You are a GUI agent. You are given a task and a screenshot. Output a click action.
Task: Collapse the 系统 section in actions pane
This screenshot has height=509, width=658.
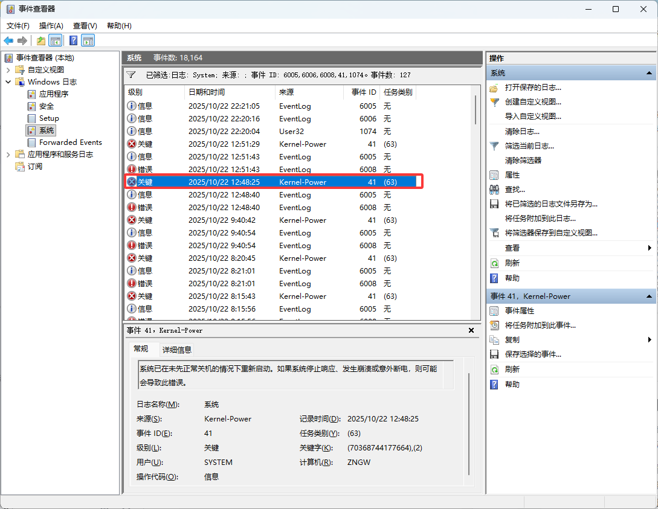point(650,73)
